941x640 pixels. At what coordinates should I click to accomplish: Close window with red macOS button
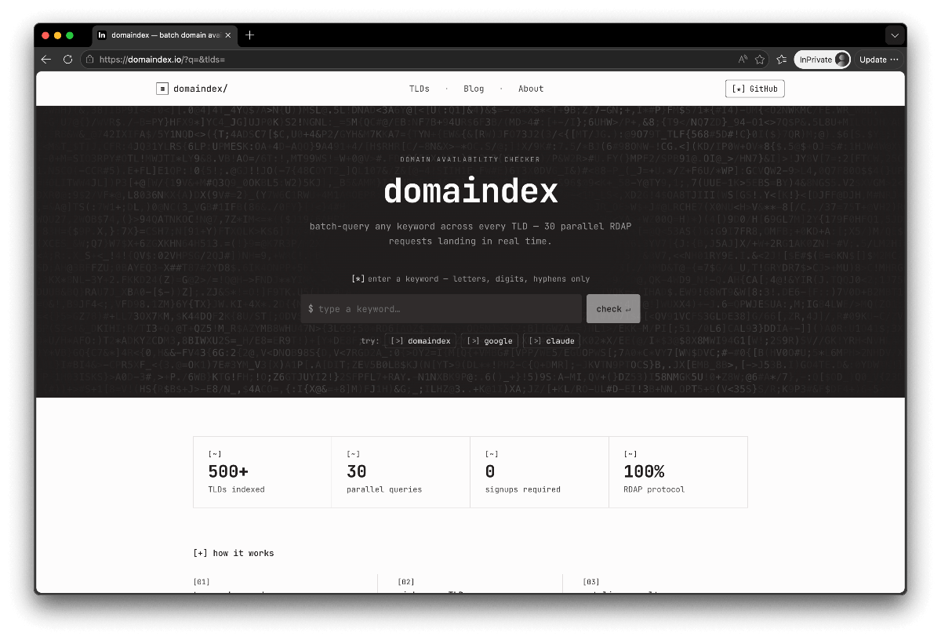pos(45,35)
